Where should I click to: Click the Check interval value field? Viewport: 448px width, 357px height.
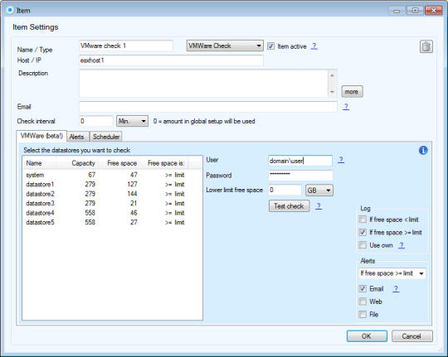coord(96,121)
